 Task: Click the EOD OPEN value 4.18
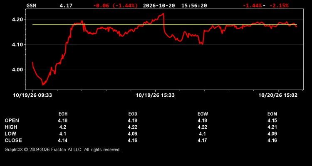[133, 120]
